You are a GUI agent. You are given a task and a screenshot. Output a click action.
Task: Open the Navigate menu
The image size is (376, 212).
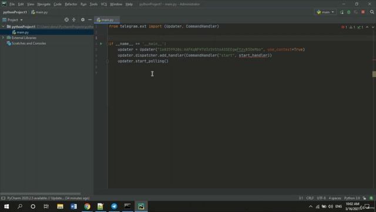tap(44, 4)
